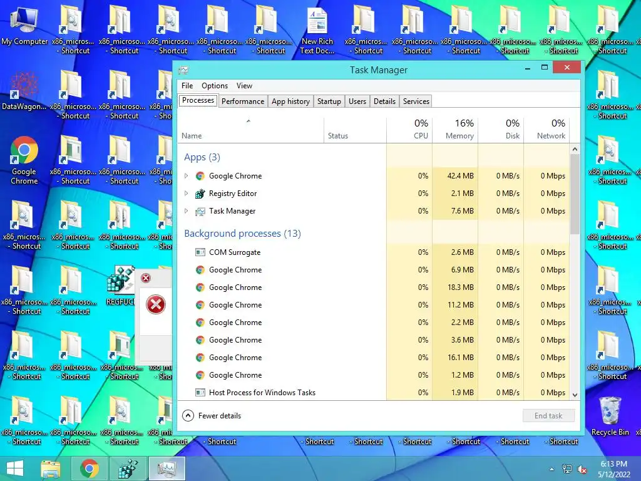Select Chrome process using 6.9 MB

[374, 270]
